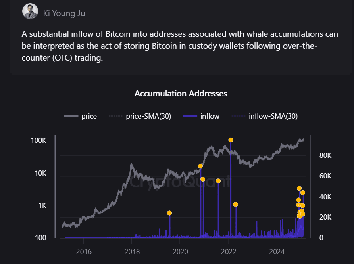Click the purple line swatch beside inflow legend
Image resolution: width=354 pixels, height=264 pixels.
click(x=190, y=116)
